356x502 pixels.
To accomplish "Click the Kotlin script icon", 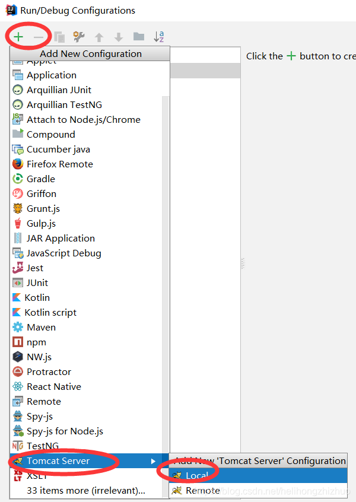I will click(x=17, y=312).
